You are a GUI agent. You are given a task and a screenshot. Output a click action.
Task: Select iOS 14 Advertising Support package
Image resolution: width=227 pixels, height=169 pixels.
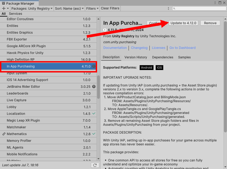(x=48, y=80)
